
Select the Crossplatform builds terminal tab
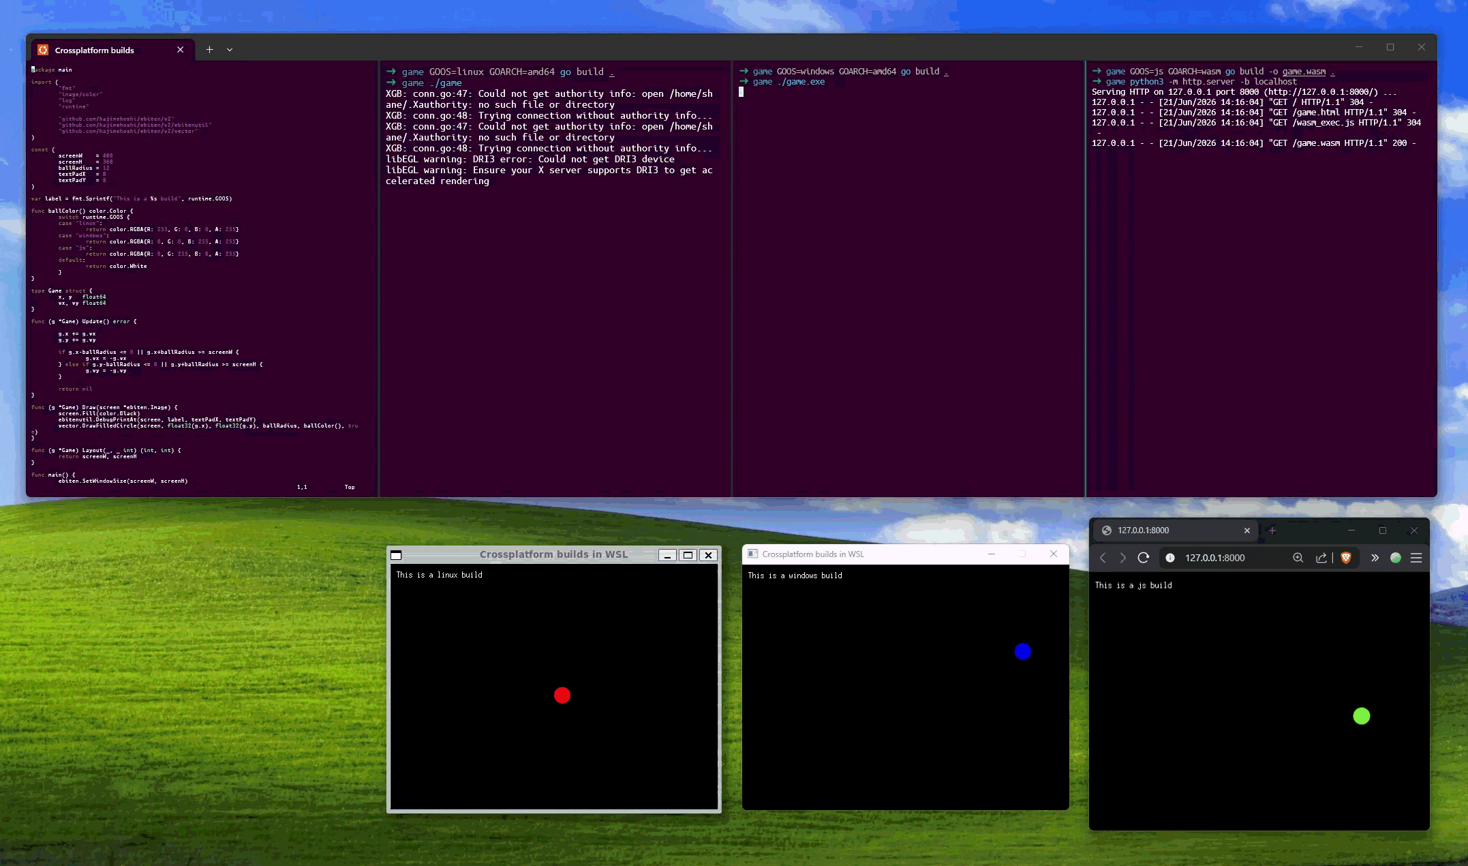(112, 50)
